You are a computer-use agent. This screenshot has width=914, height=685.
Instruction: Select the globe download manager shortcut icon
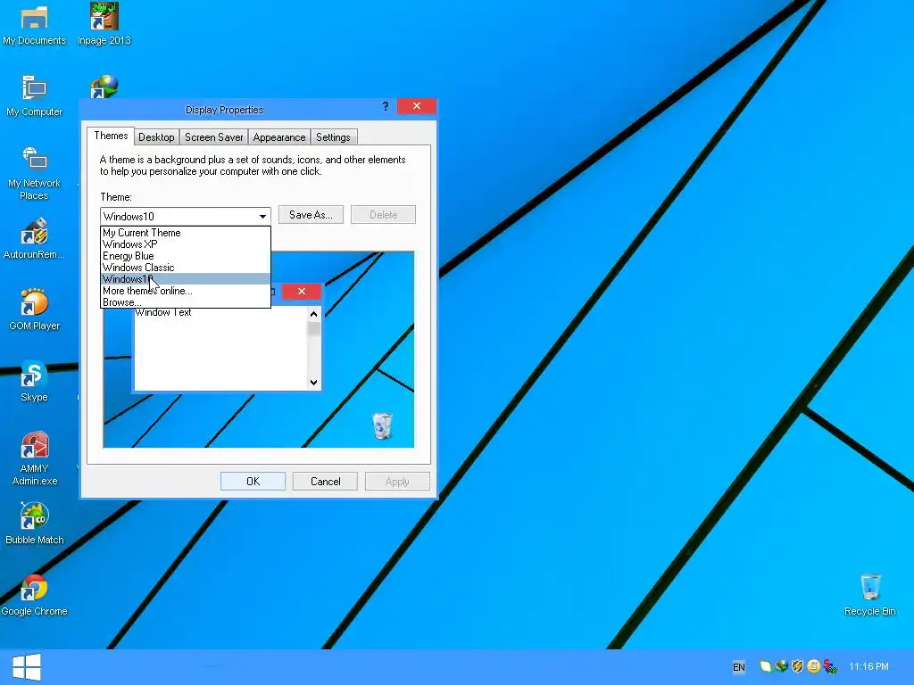click(104, 87)
